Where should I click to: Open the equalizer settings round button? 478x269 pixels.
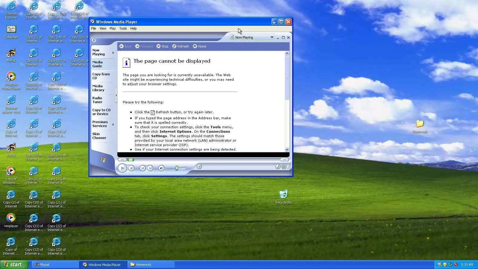point(199,166)
